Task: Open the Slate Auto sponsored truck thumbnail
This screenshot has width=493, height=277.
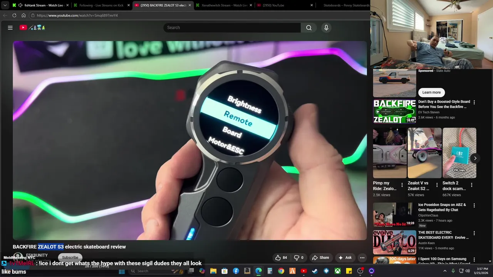Action: tap(394, 83)
